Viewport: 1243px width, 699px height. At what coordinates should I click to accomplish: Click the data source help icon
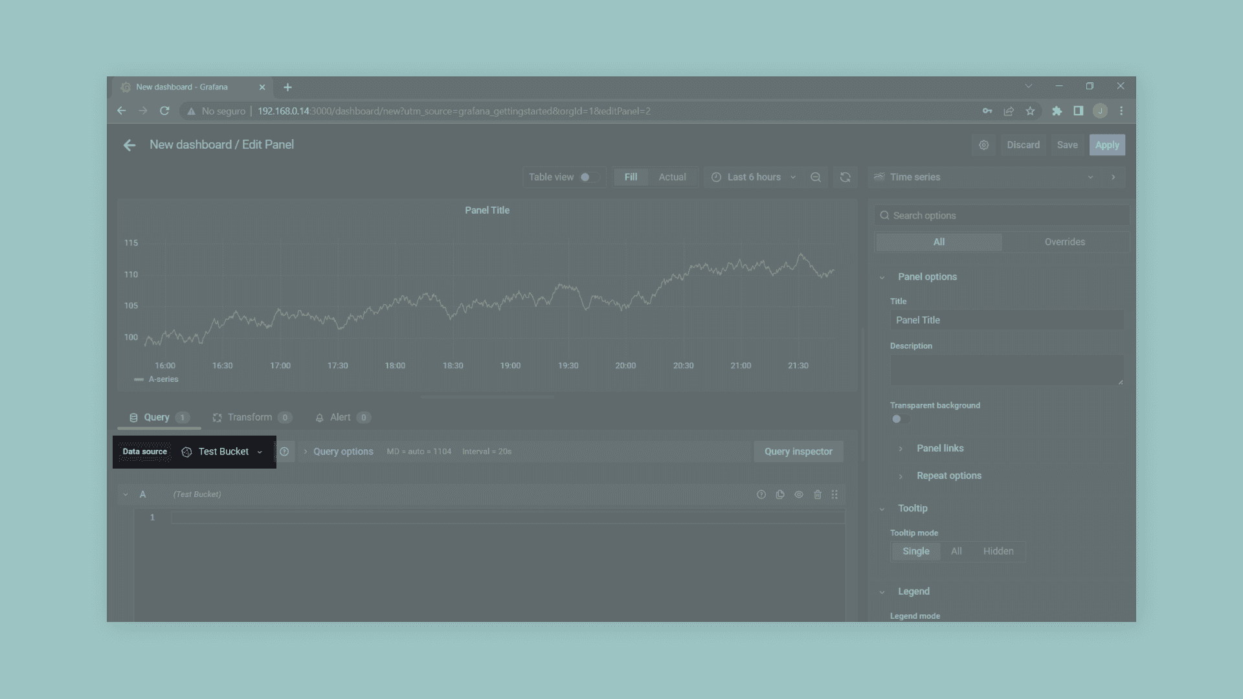tap(284, 452)
